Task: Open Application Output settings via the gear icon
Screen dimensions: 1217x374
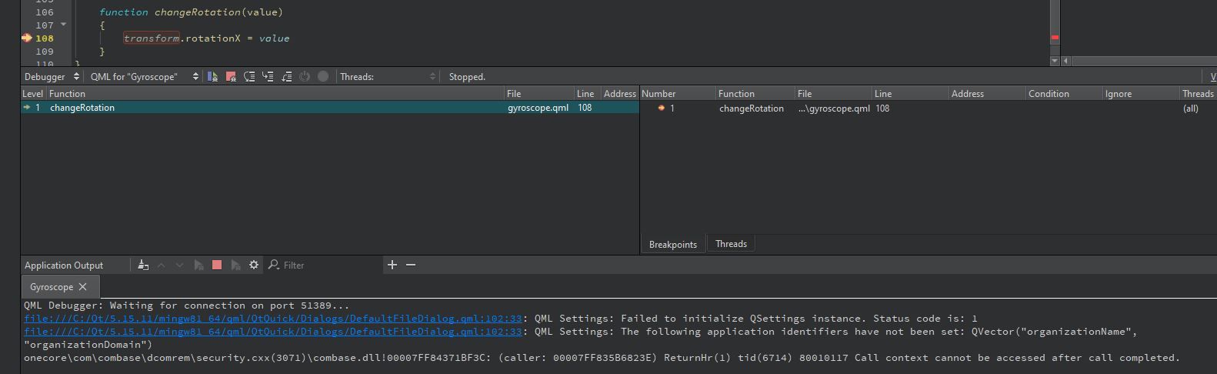Action: (254, 265)
